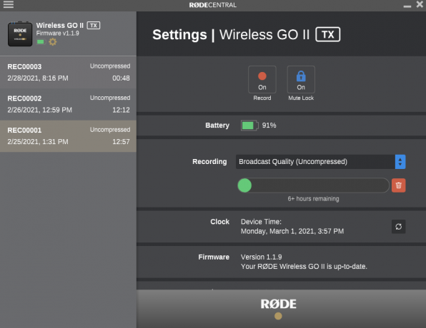This screenshot has height=328, width=426.
Task: Click the green storage usage indicator
Action: click(244, 185)
